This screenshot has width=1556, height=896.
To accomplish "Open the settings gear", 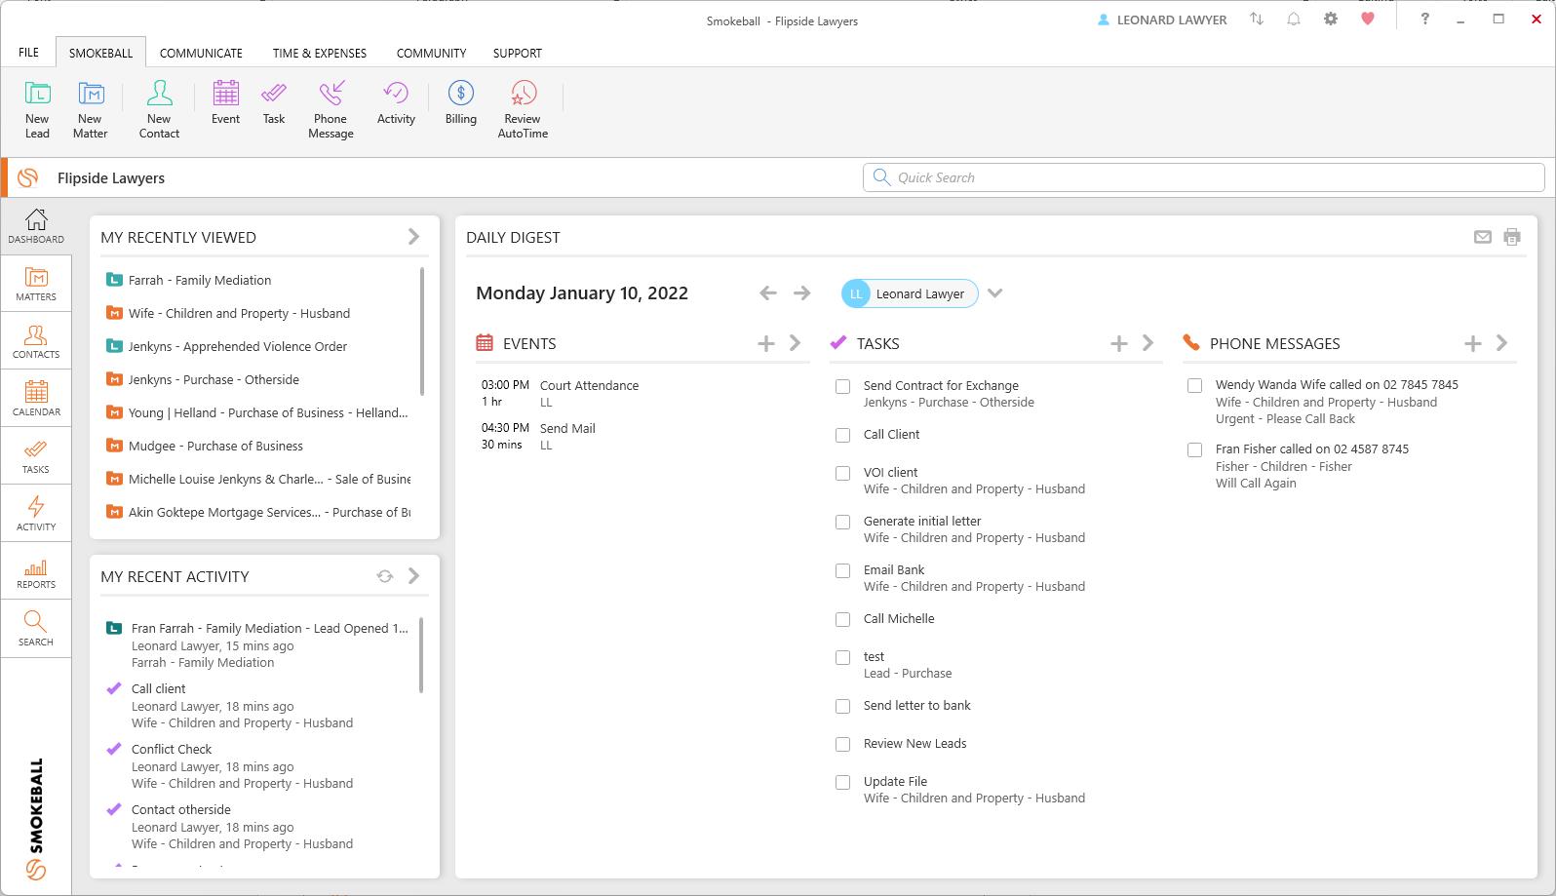I will click(x=1331, y=19).
